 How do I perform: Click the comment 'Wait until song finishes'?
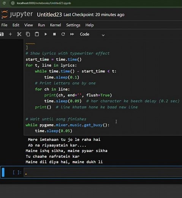[56, 119]
